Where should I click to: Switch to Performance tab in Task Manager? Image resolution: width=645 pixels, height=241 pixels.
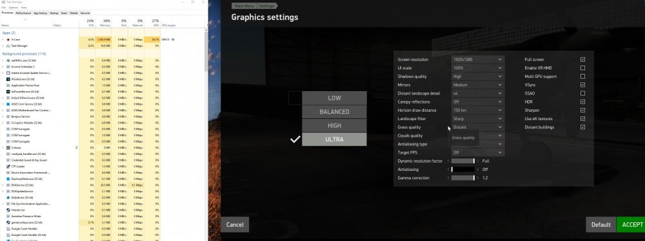point(24,13)
